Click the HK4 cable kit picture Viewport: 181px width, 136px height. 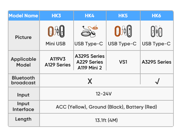(89, 31)
